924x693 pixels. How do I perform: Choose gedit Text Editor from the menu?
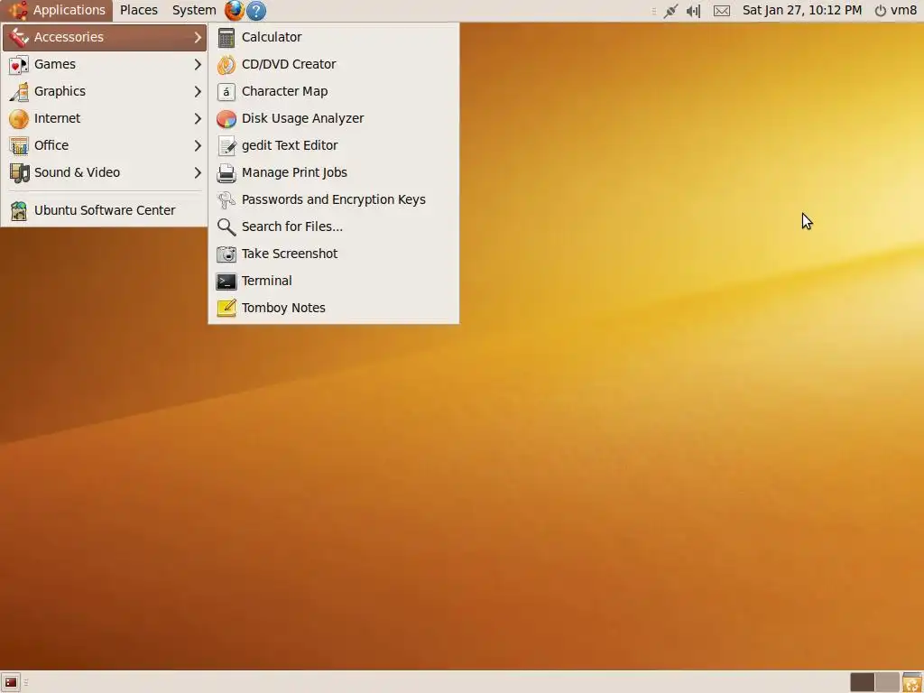[x=334, y=145]
